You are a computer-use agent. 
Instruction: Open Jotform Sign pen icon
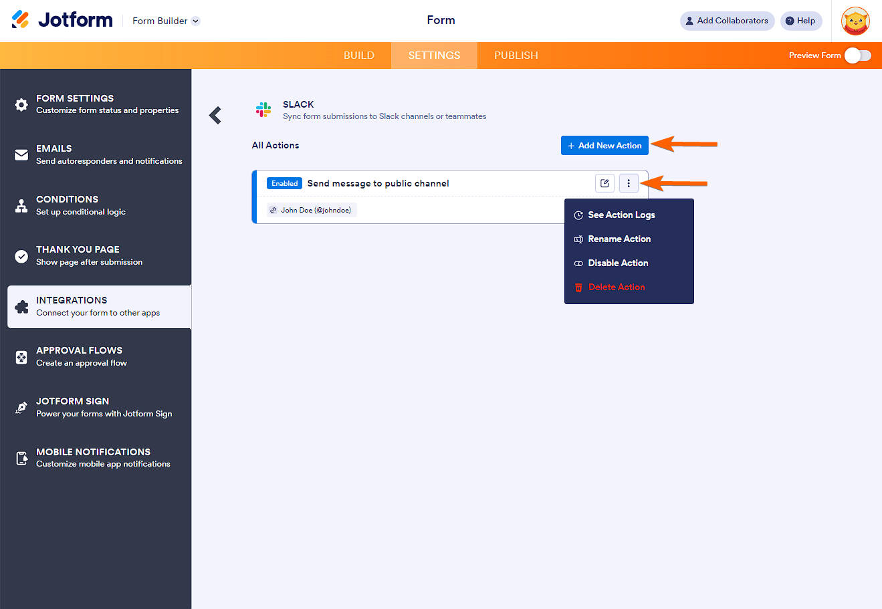click(x=21, y=408)
